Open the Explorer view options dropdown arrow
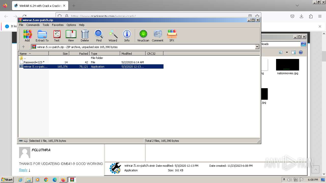The image size is (326, 183). [x=287, y=53]
